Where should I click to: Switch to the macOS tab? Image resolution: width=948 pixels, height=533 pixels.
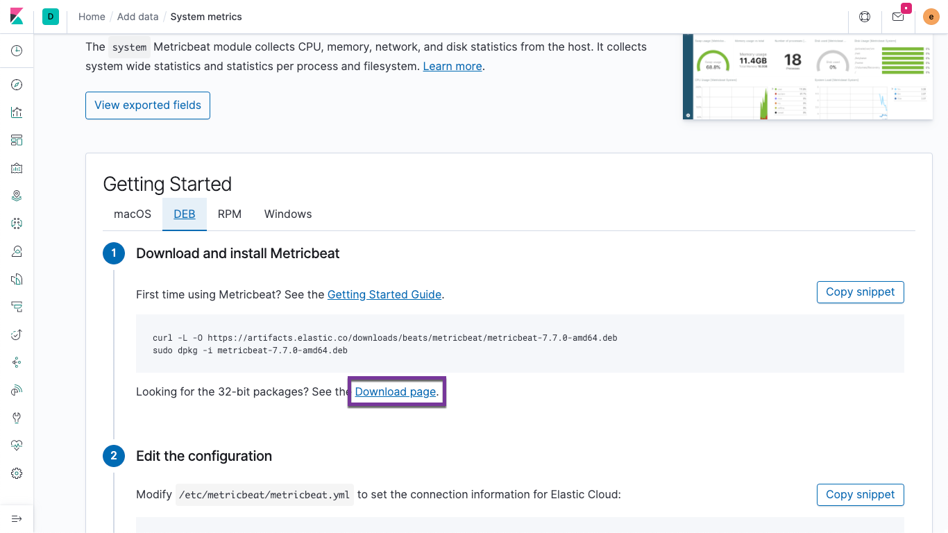click(133, 214)
